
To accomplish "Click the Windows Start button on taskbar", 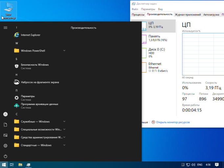I will coord(4,165).
